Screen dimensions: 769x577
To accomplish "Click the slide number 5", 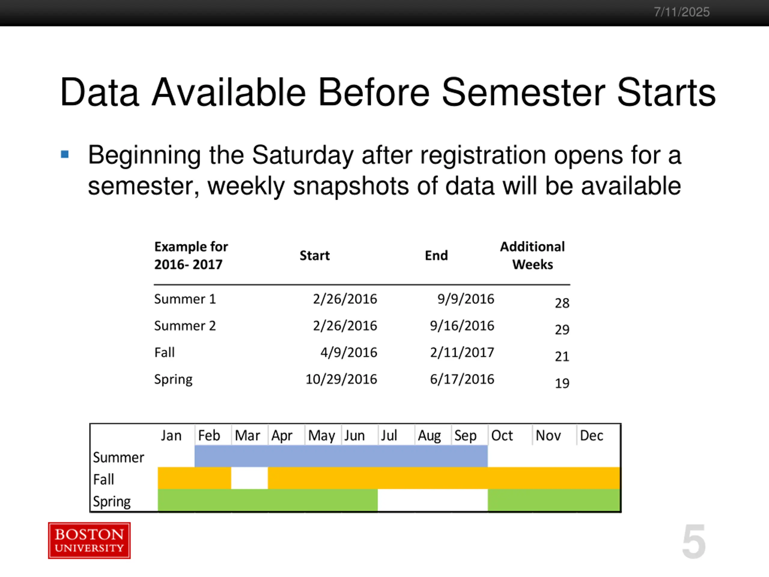I will 694,541.
